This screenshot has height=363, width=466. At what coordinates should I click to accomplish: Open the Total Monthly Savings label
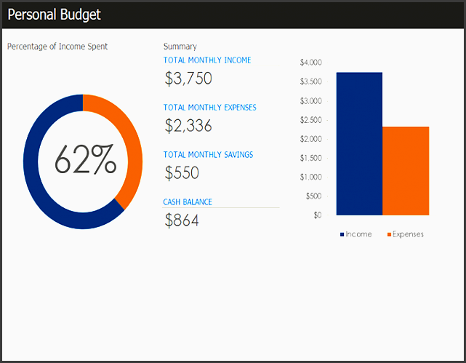208,155
